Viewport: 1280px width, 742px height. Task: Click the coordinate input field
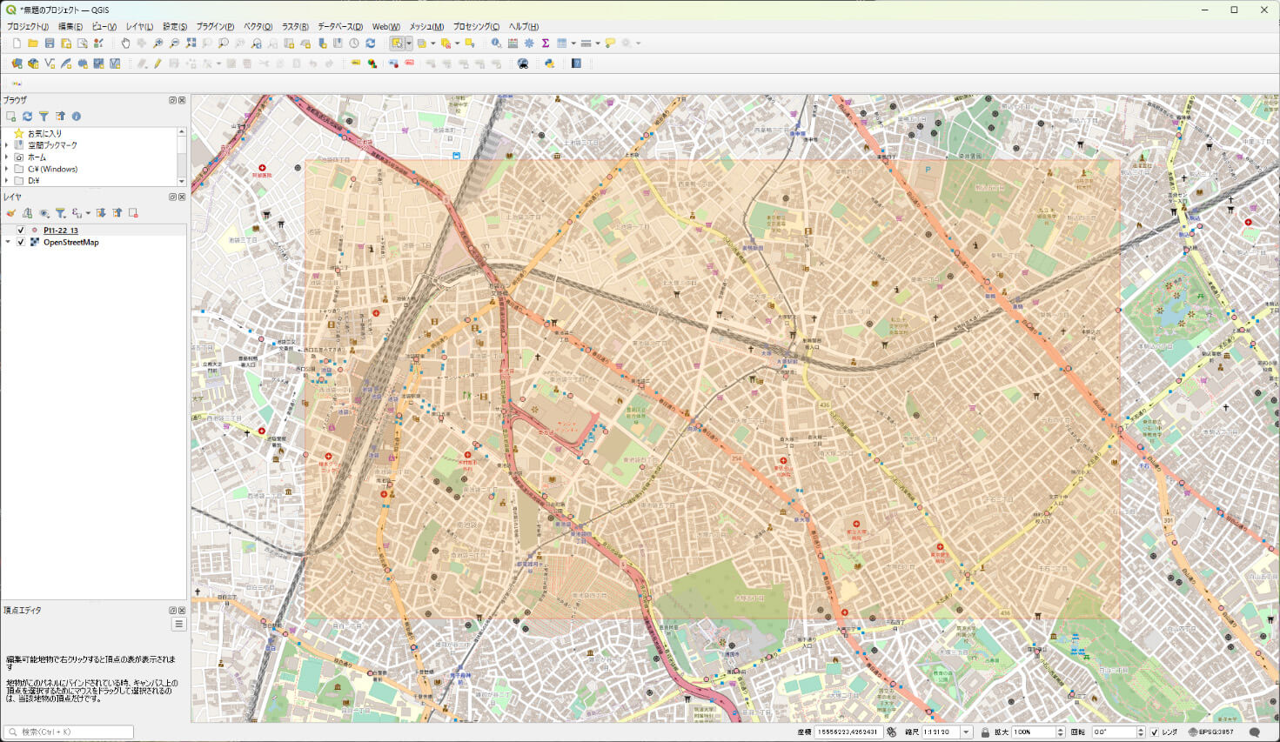coord(848,732)
